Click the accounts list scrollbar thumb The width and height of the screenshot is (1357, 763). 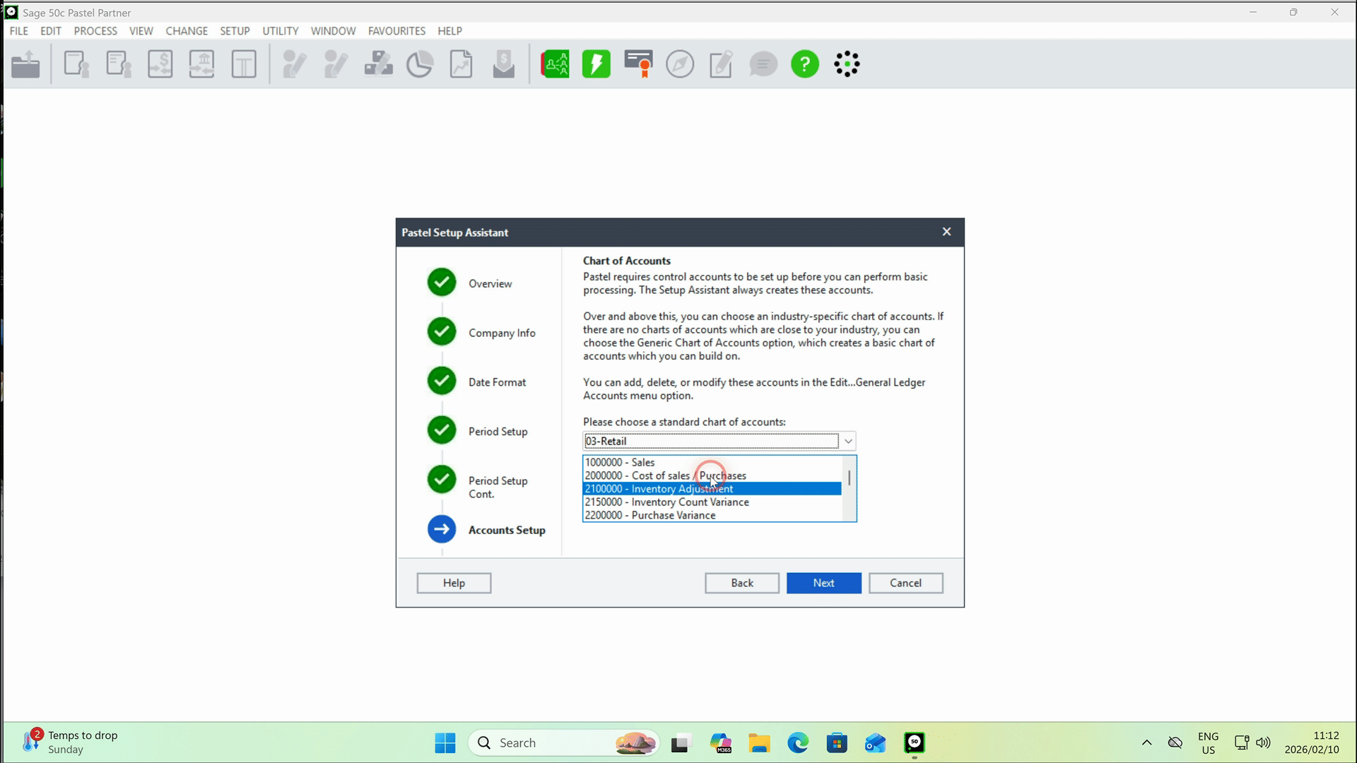click(849, 478)
